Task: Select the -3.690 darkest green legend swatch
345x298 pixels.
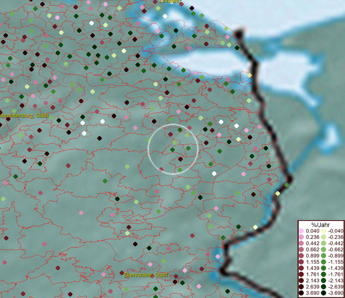Action: [323, 293]
